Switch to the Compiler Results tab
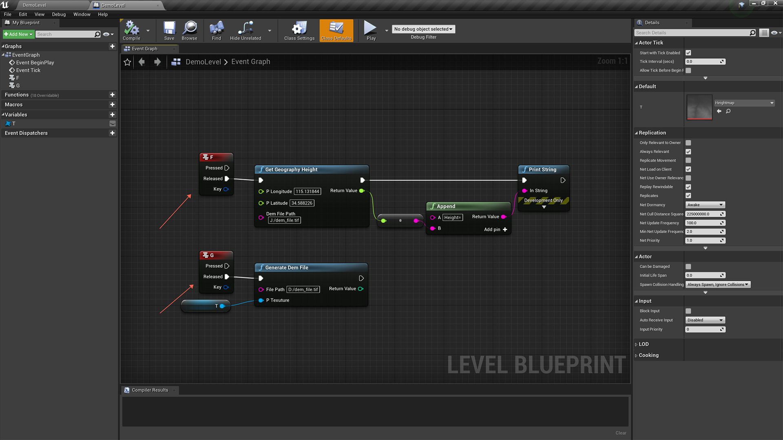This screenshot has width=783, height=440. pyautogui.click(x=150, y=390)
